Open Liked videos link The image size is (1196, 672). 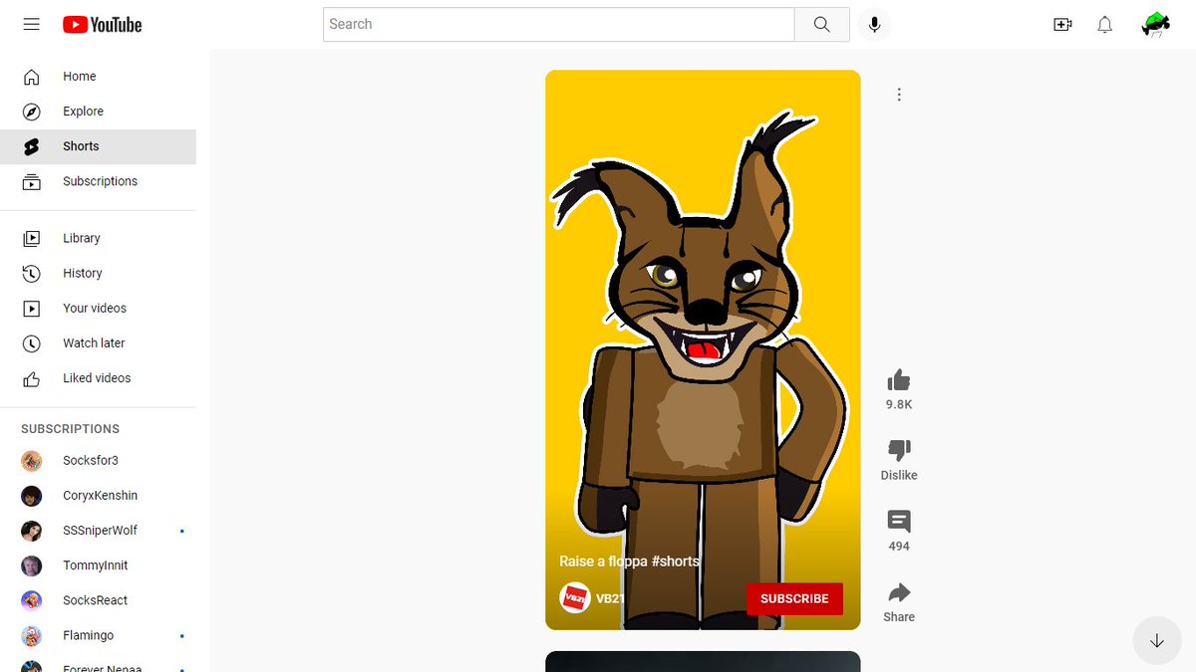click(98, 378)
